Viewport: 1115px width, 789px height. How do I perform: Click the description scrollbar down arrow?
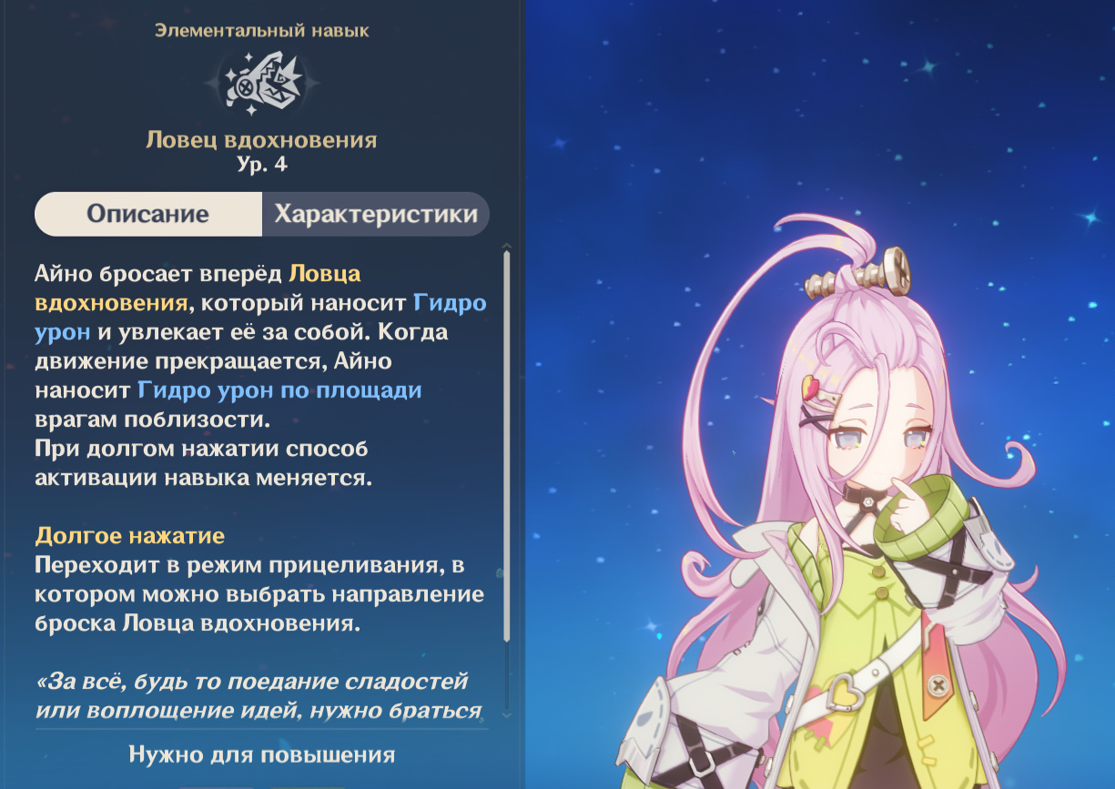[506, 715]
